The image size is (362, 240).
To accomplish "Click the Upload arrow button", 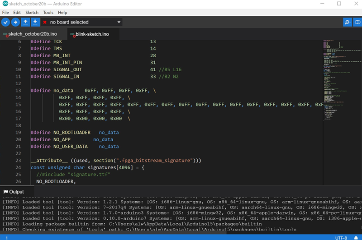I will pos(15,22).
